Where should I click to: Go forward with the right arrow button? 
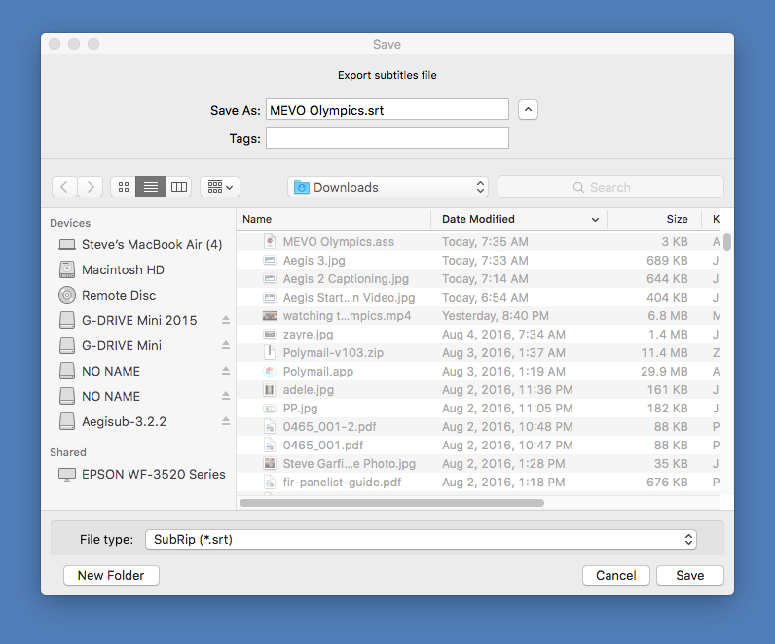91,187
